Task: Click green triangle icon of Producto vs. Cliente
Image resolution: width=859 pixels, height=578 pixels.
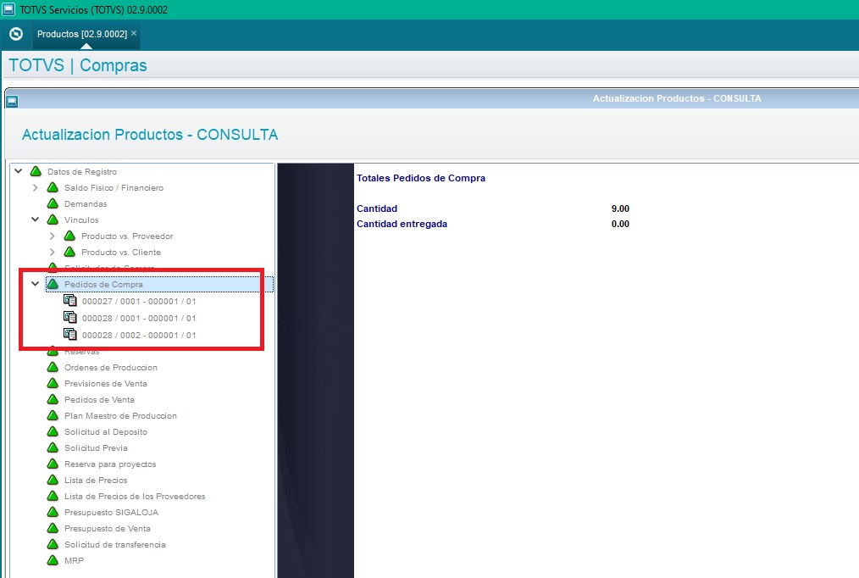Action: [70, 252]
